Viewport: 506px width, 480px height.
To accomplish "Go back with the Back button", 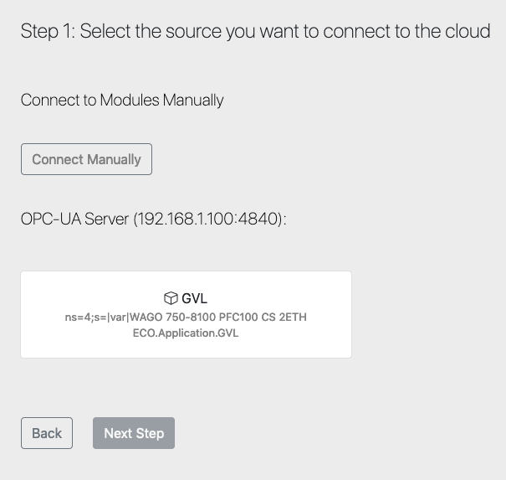I will (47, 433).
